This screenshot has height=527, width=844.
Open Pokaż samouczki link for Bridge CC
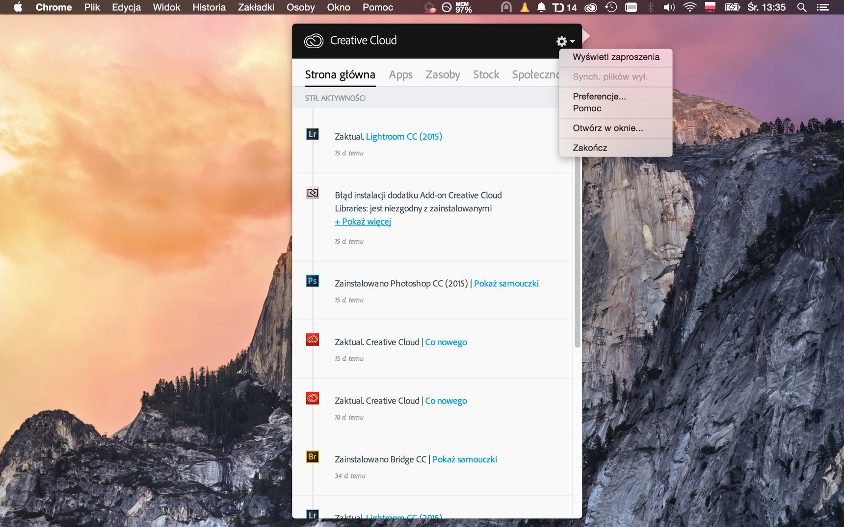point(464,459)
